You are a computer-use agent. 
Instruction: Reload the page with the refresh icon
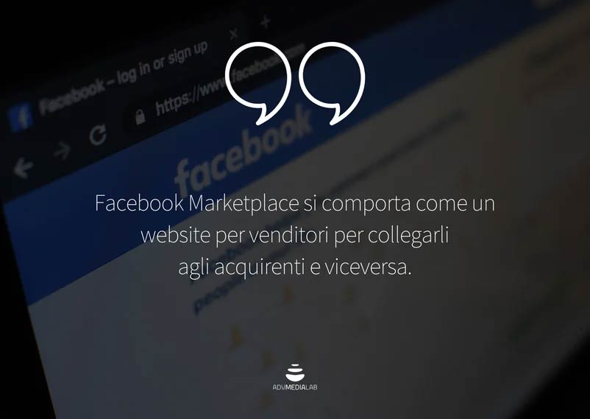(98, 135)
